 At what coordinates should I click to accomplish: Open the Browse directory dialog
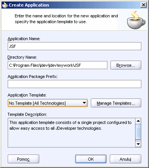126,65
